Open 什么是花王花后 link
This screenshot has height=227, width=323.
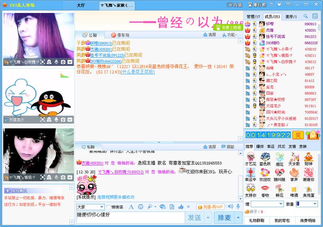[x=138, y=72]
